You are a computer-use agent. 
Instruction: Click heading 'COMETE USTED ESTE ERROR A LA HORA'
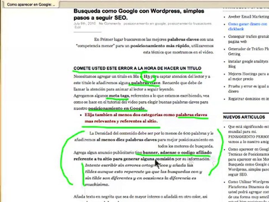click(137, 68)
